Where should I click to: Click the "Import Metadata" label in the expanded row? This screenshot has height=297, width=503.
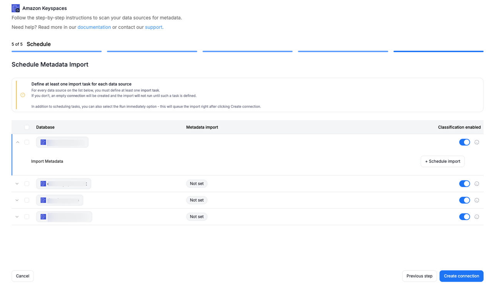47,162
